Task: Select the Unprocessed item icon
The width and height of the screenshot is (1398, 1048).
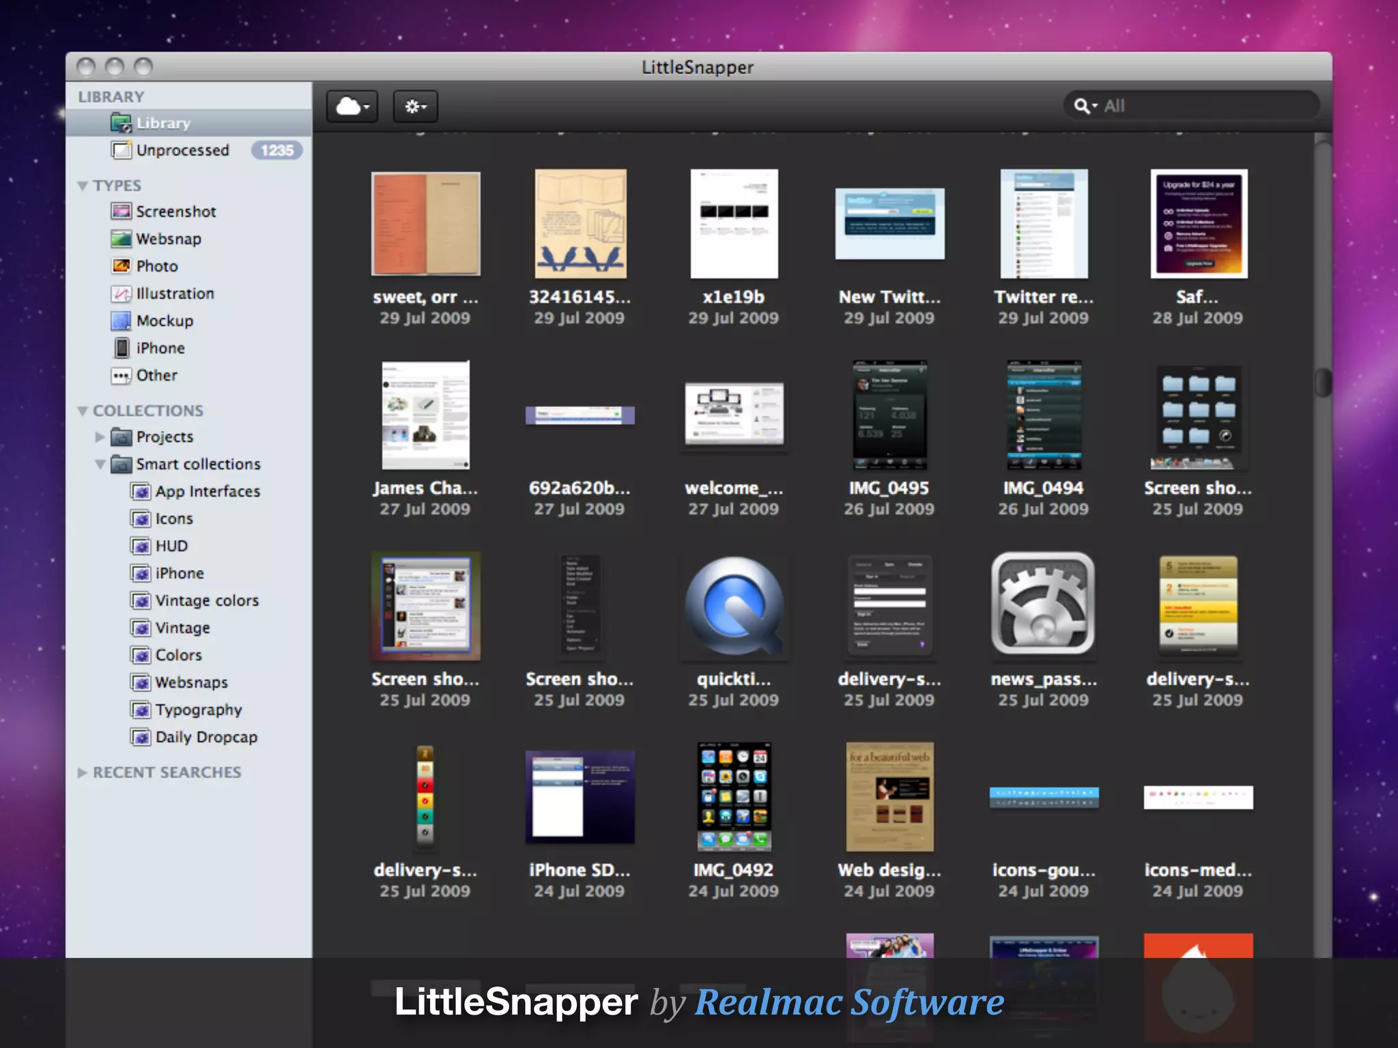Action: (x=121, y=150)
